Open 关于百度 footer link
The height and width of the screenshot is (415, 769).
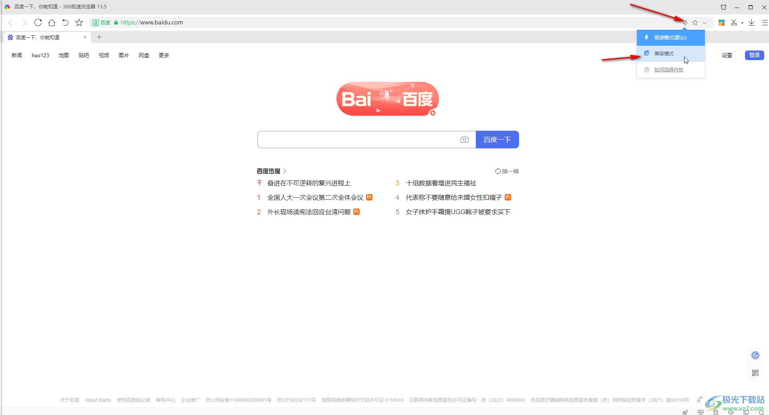point(70,400)
